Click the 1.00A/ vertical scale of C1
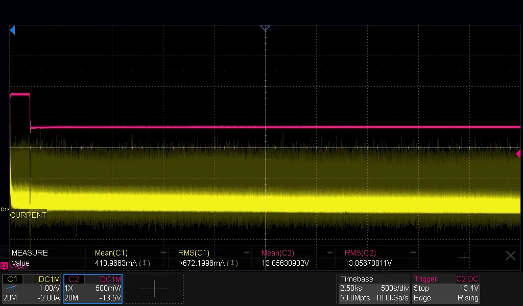 [x=50, y=288]
